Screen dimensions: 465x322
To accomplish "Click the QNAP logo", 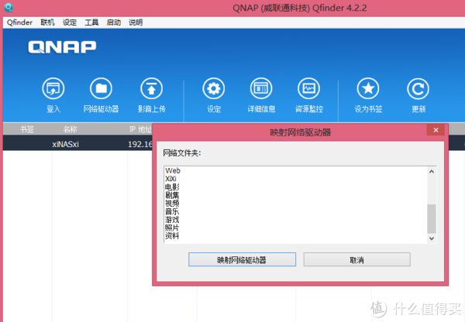I will [x=62, y=47].
